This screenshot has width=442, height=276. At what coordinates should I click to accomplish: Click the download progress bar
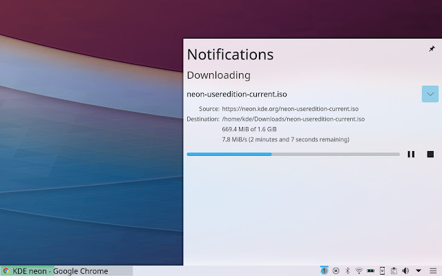pos(293,154)
